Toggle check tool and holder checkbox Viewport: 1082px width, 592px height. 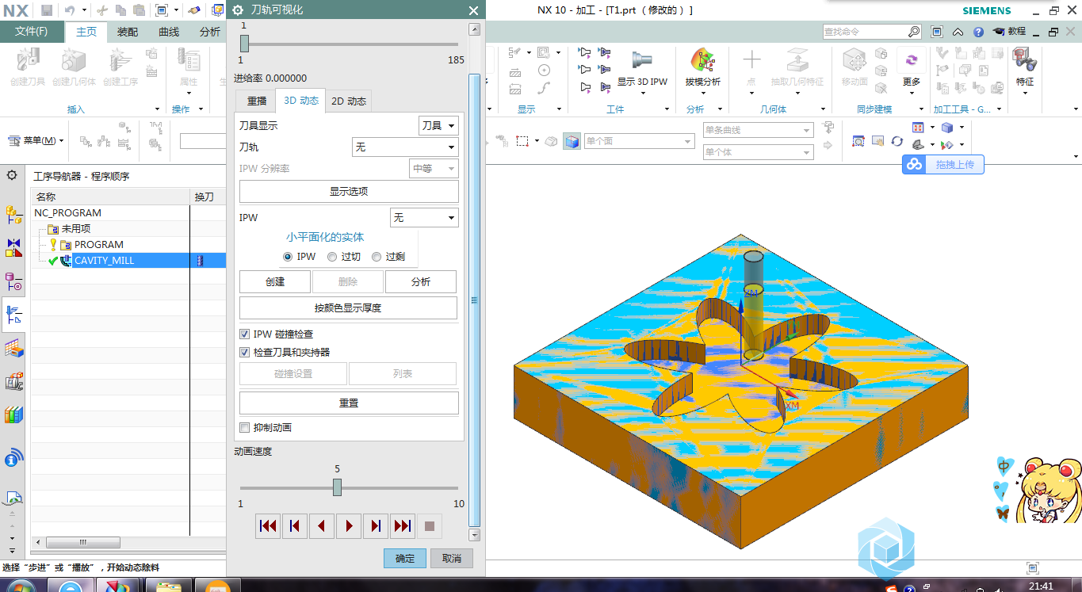click(x=244, y=352)
